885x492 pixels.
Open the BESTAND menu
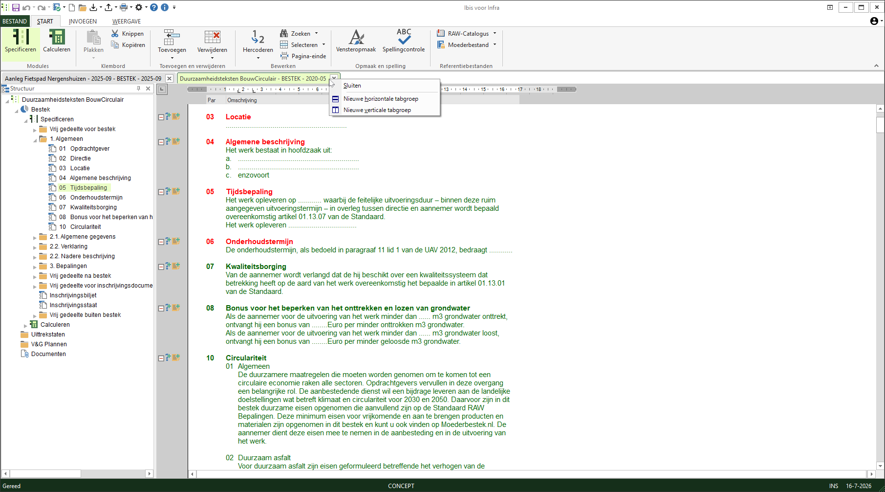point(15,21)
